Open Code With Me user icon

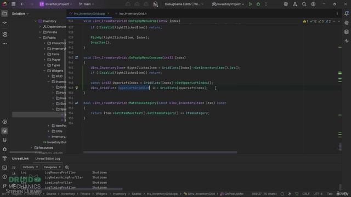click(295, 4)
